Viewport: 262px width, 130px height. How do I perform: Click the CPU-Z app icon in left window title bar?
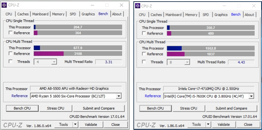coord(4,5)
